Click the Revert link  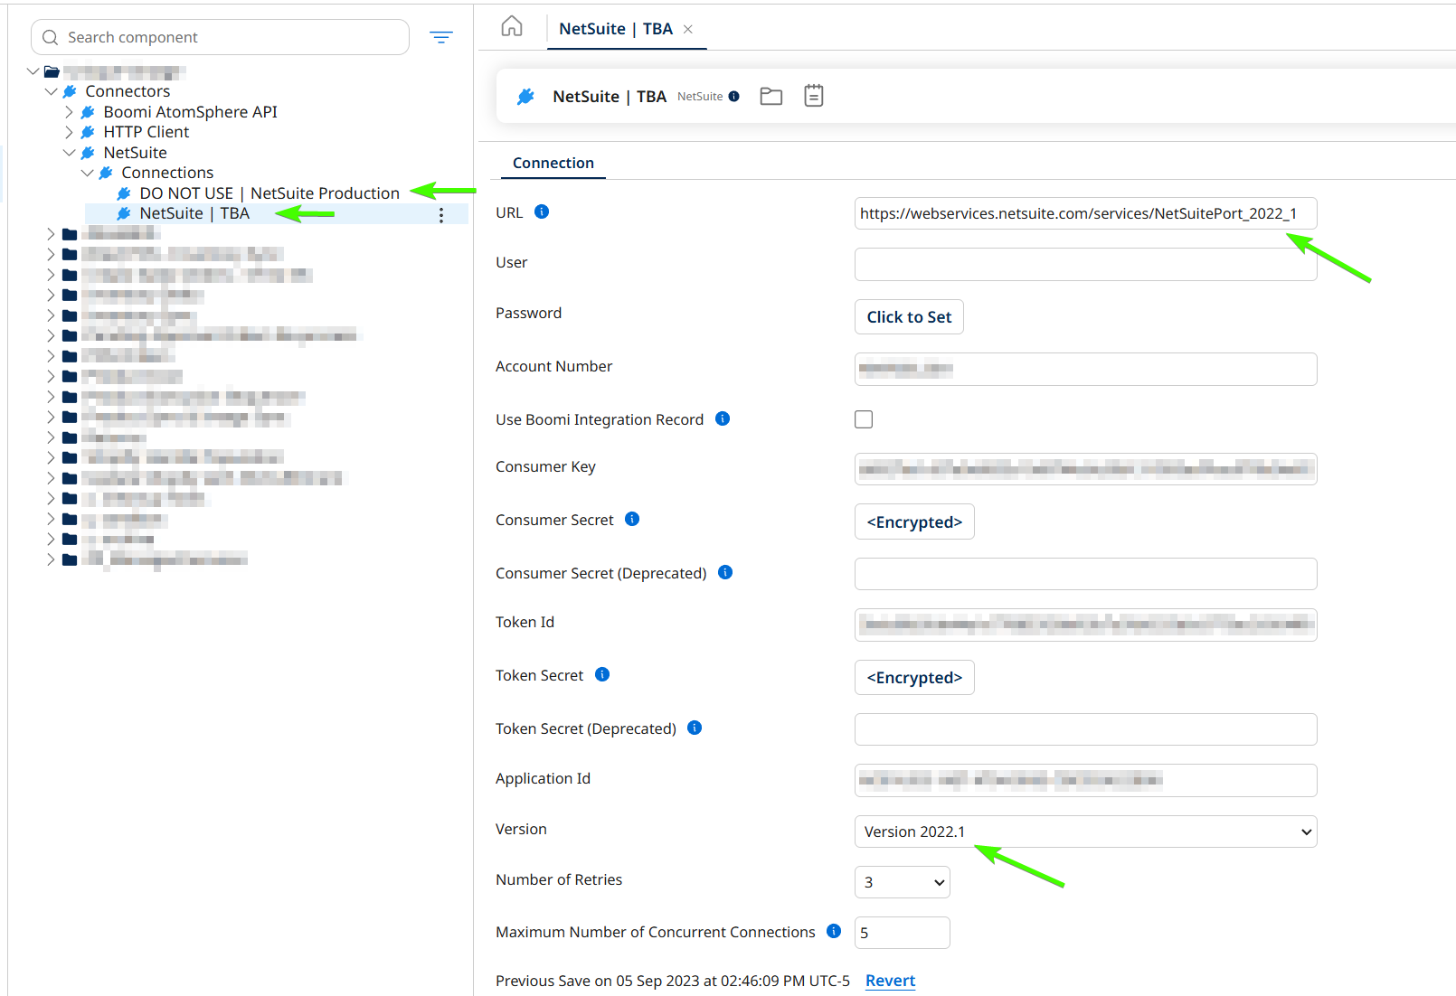(890, 981)
